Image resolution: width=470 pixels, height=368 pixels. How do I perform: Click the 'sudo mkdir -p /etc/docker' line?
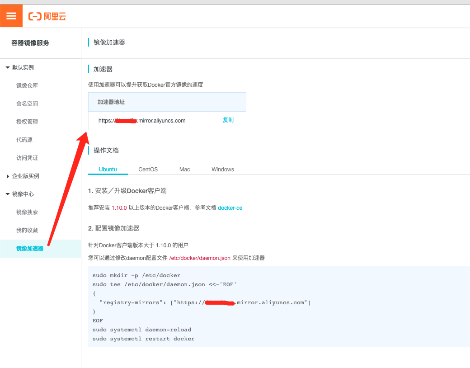136,275
